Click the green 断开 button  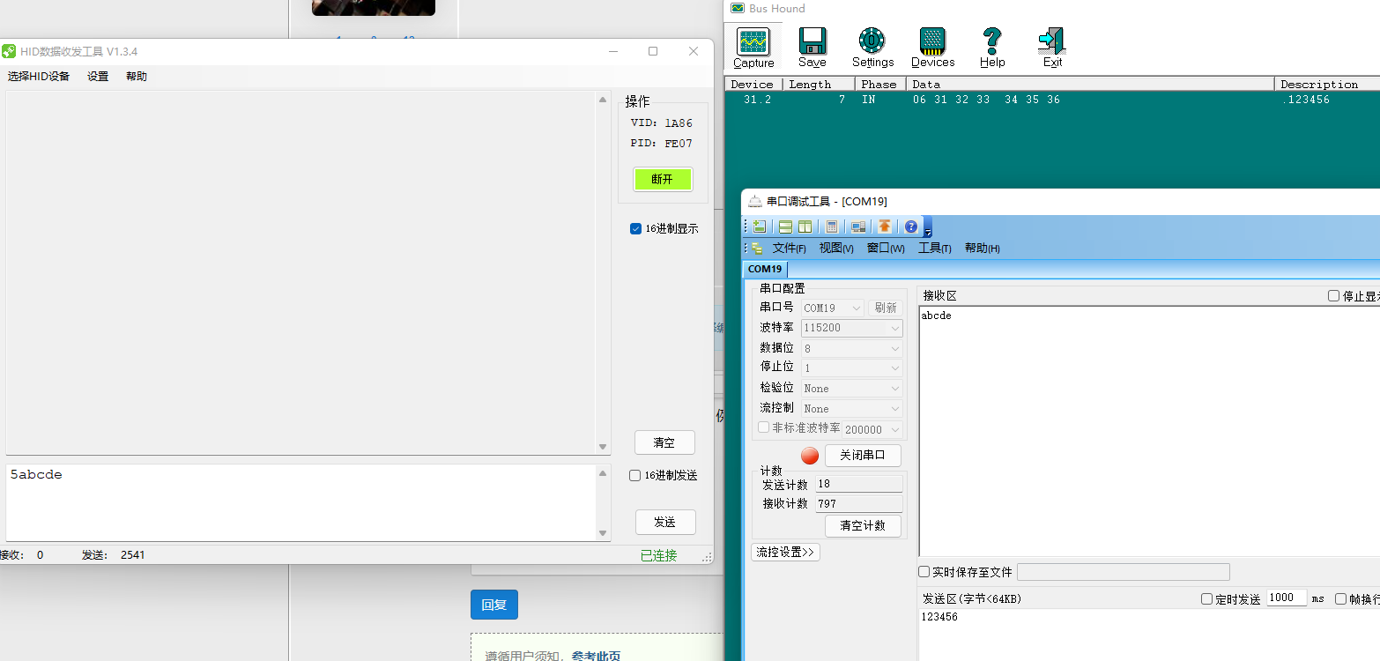pyautogui.click(x=663, y=179)
